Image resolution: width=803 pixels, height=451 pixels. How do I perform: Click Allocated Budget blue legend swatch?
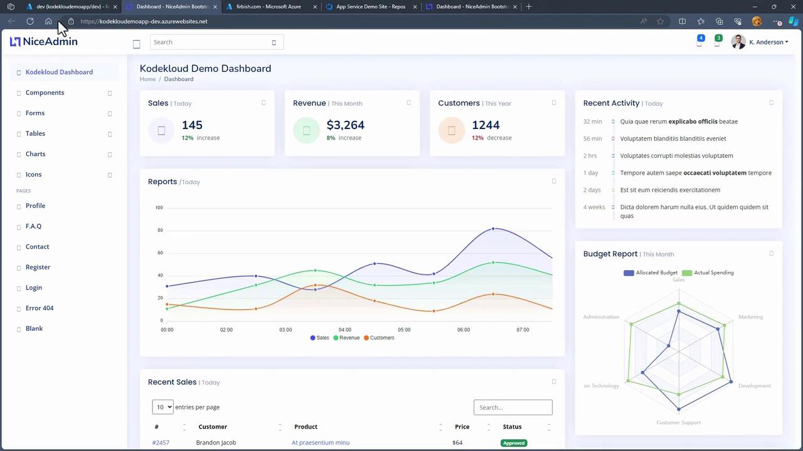629,272
